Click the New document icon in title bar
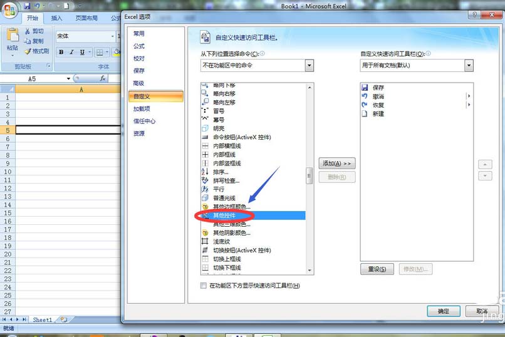 66,6
